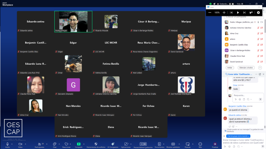Click send arrow in bottom chat composer
266x149 pixels.
coord(263,146)
